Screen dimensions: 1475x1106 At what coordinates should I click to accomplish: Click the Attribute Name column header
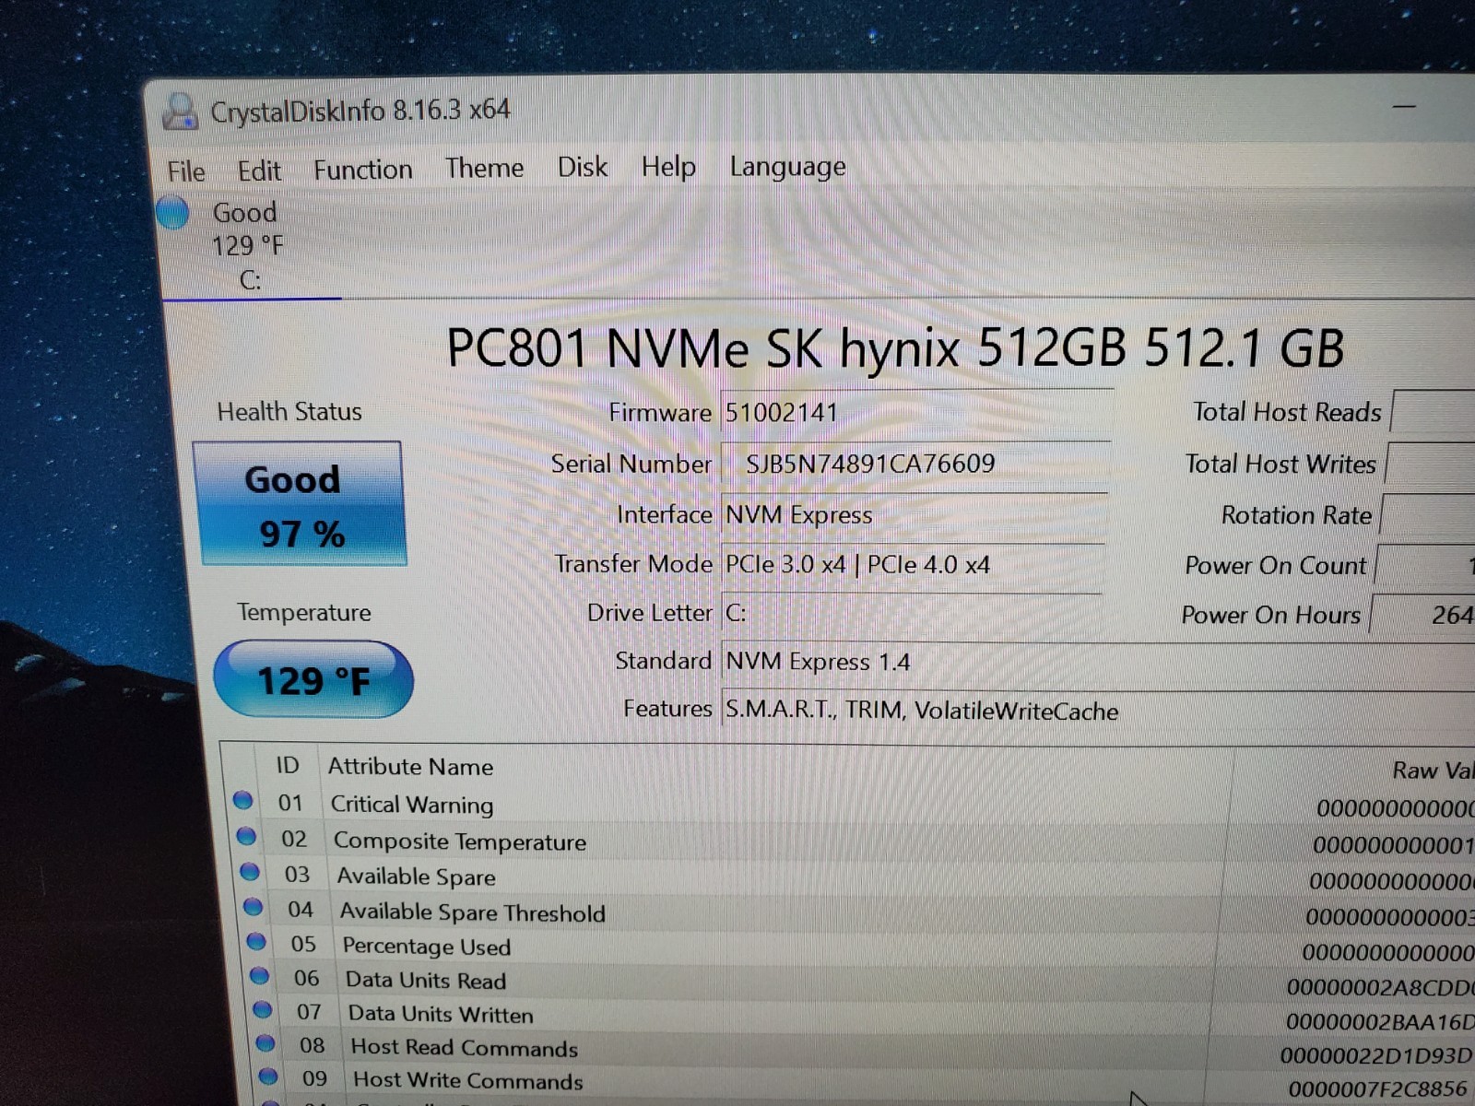410,767
